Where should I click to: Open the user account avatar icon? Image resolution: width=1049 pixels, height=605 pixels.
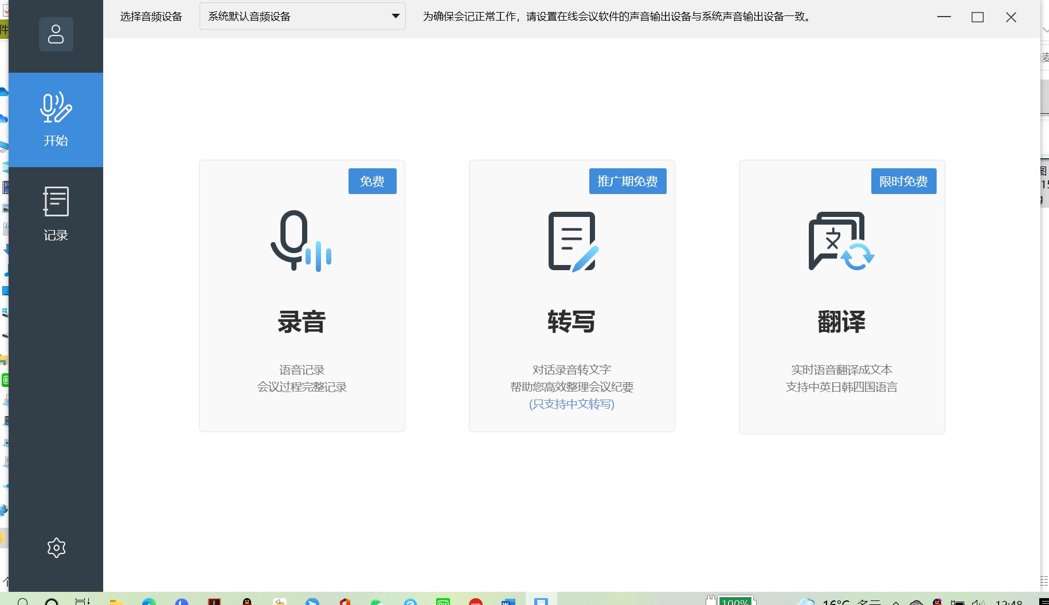[56, 34]
